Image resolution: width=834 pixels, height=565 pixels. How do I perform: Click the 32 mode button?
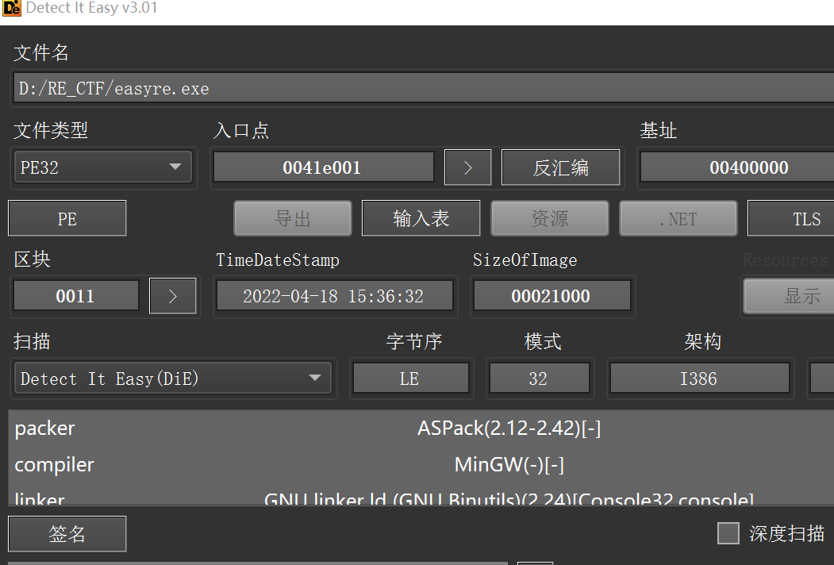click(540, 378)
